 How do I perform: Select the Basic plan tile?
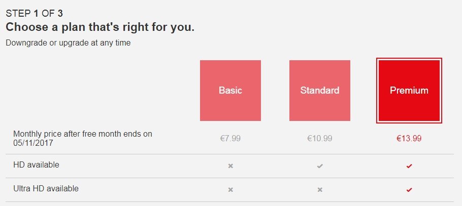coord(230,91)
